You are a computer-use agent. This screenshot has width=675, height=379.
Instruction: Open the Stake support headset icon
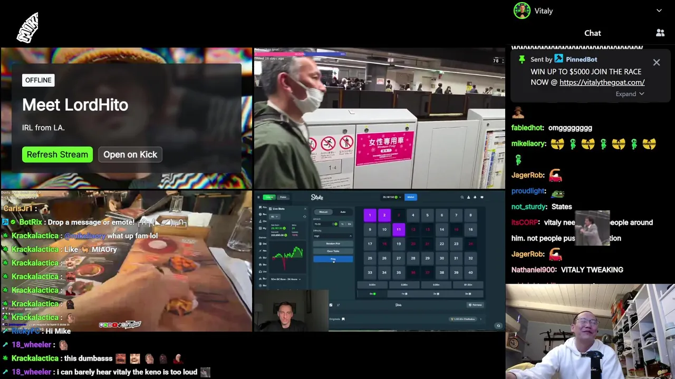point(498,325)
